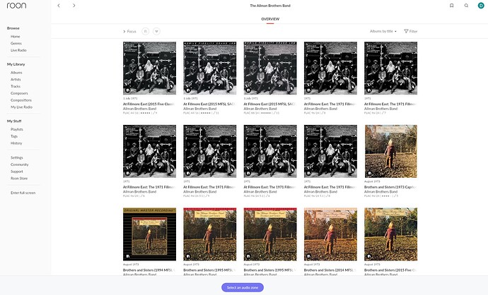Open Artists in My Library
The image size is (488, 295).
16,79
